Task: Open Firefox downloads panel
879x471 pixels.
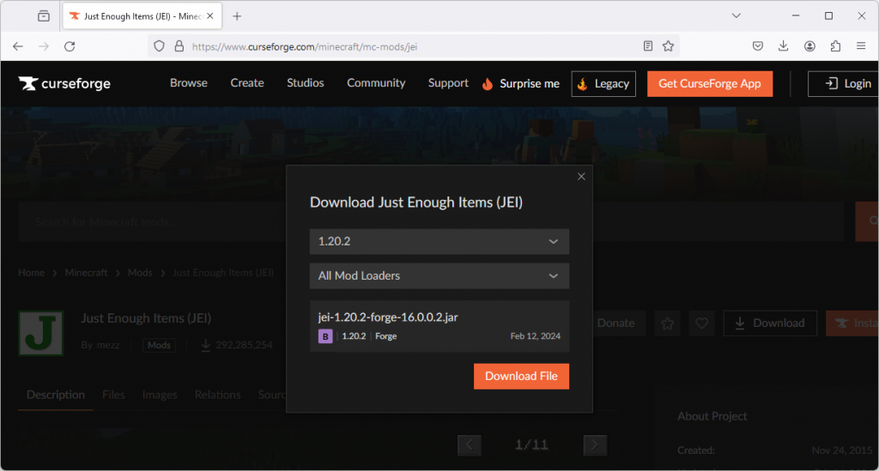Action: [x=784, y=46]
